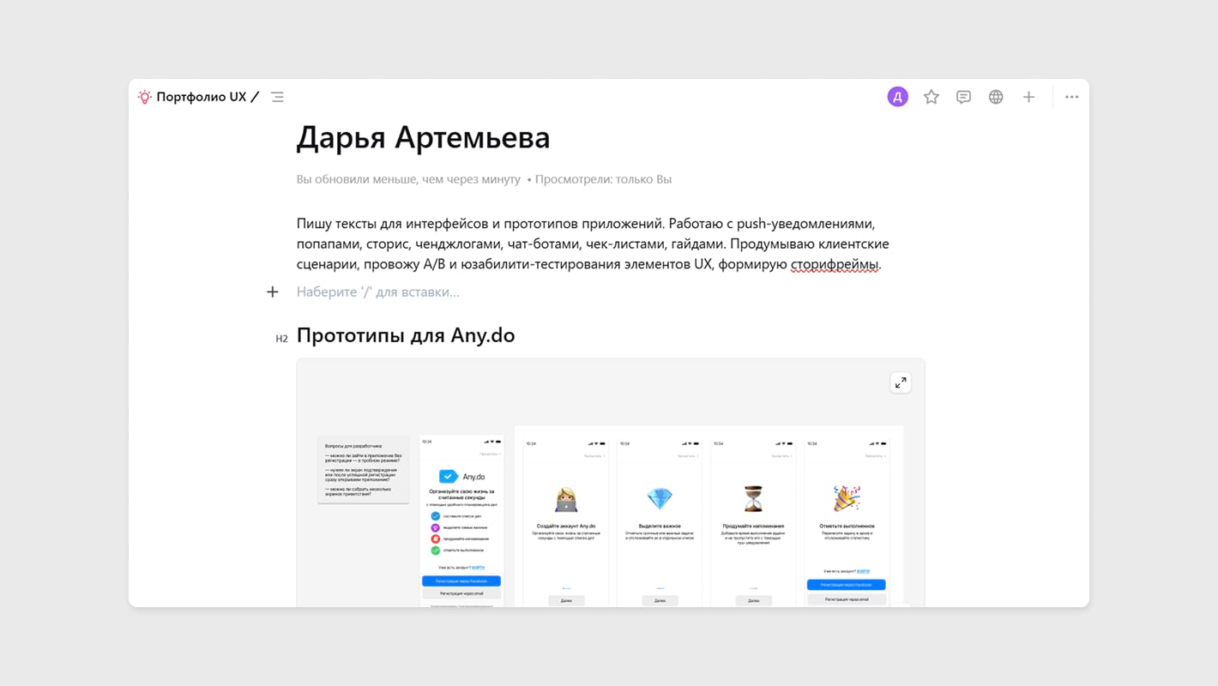Click the 'Просмотрели: только Вы' text
Screen dimensions: 1218x686
pos(603,179)
